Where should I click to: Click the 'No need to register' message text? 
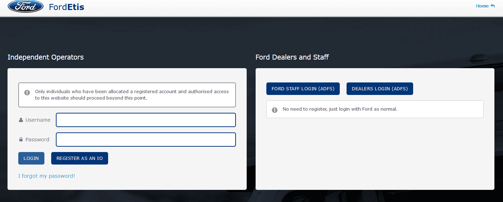(x=340, y=109)
